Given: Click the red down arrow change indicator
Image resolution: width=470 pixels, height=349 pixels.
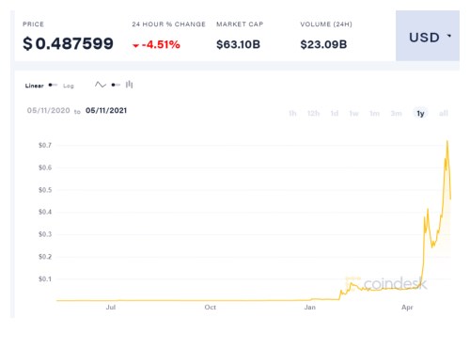Looking at the screenshot, I should coord(135,46).
